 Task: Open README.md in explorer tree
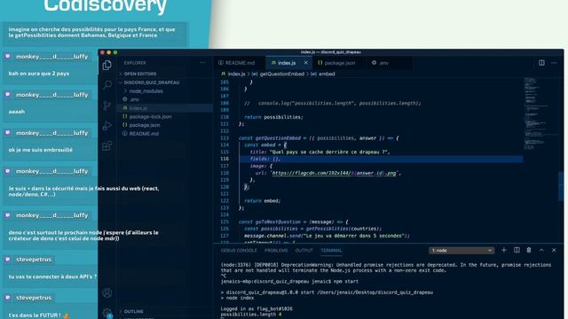coord(165,134)
